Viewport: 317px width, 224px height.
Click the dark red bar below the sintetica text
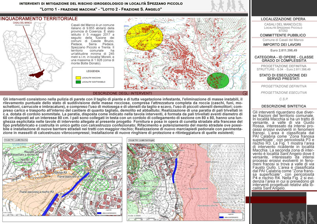point(276,200)
